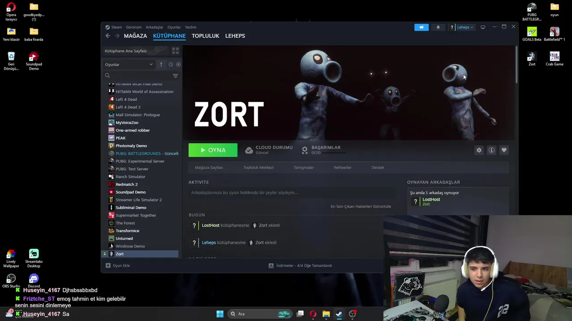Open the Oyunlar menu in the menu bar
Image resolution: width=572 pixels, height=321 pixels.
point(174,27)
